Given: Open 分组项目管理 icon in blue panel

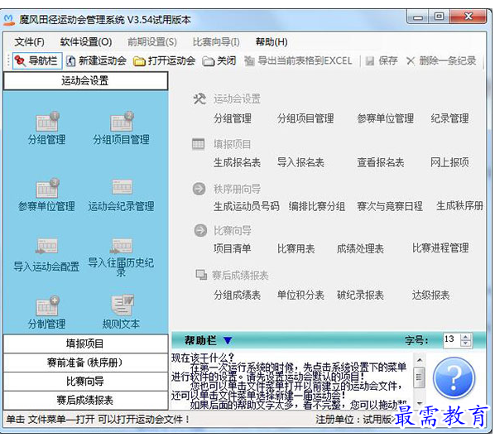Looking at the screenshot, I should 122,122.
